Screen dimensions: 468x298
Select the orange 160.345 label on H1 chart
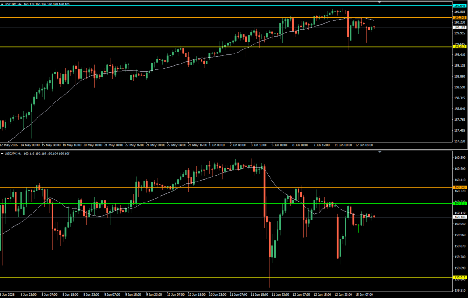point(460,187)
